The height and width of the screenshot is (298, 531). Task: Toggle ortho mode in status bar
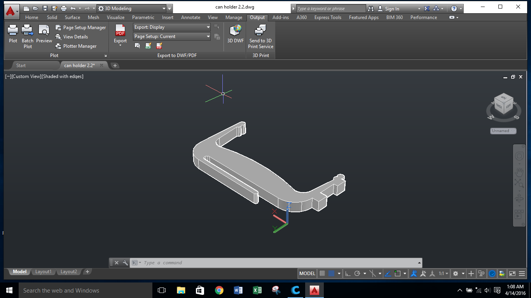(x=348, y=274)
